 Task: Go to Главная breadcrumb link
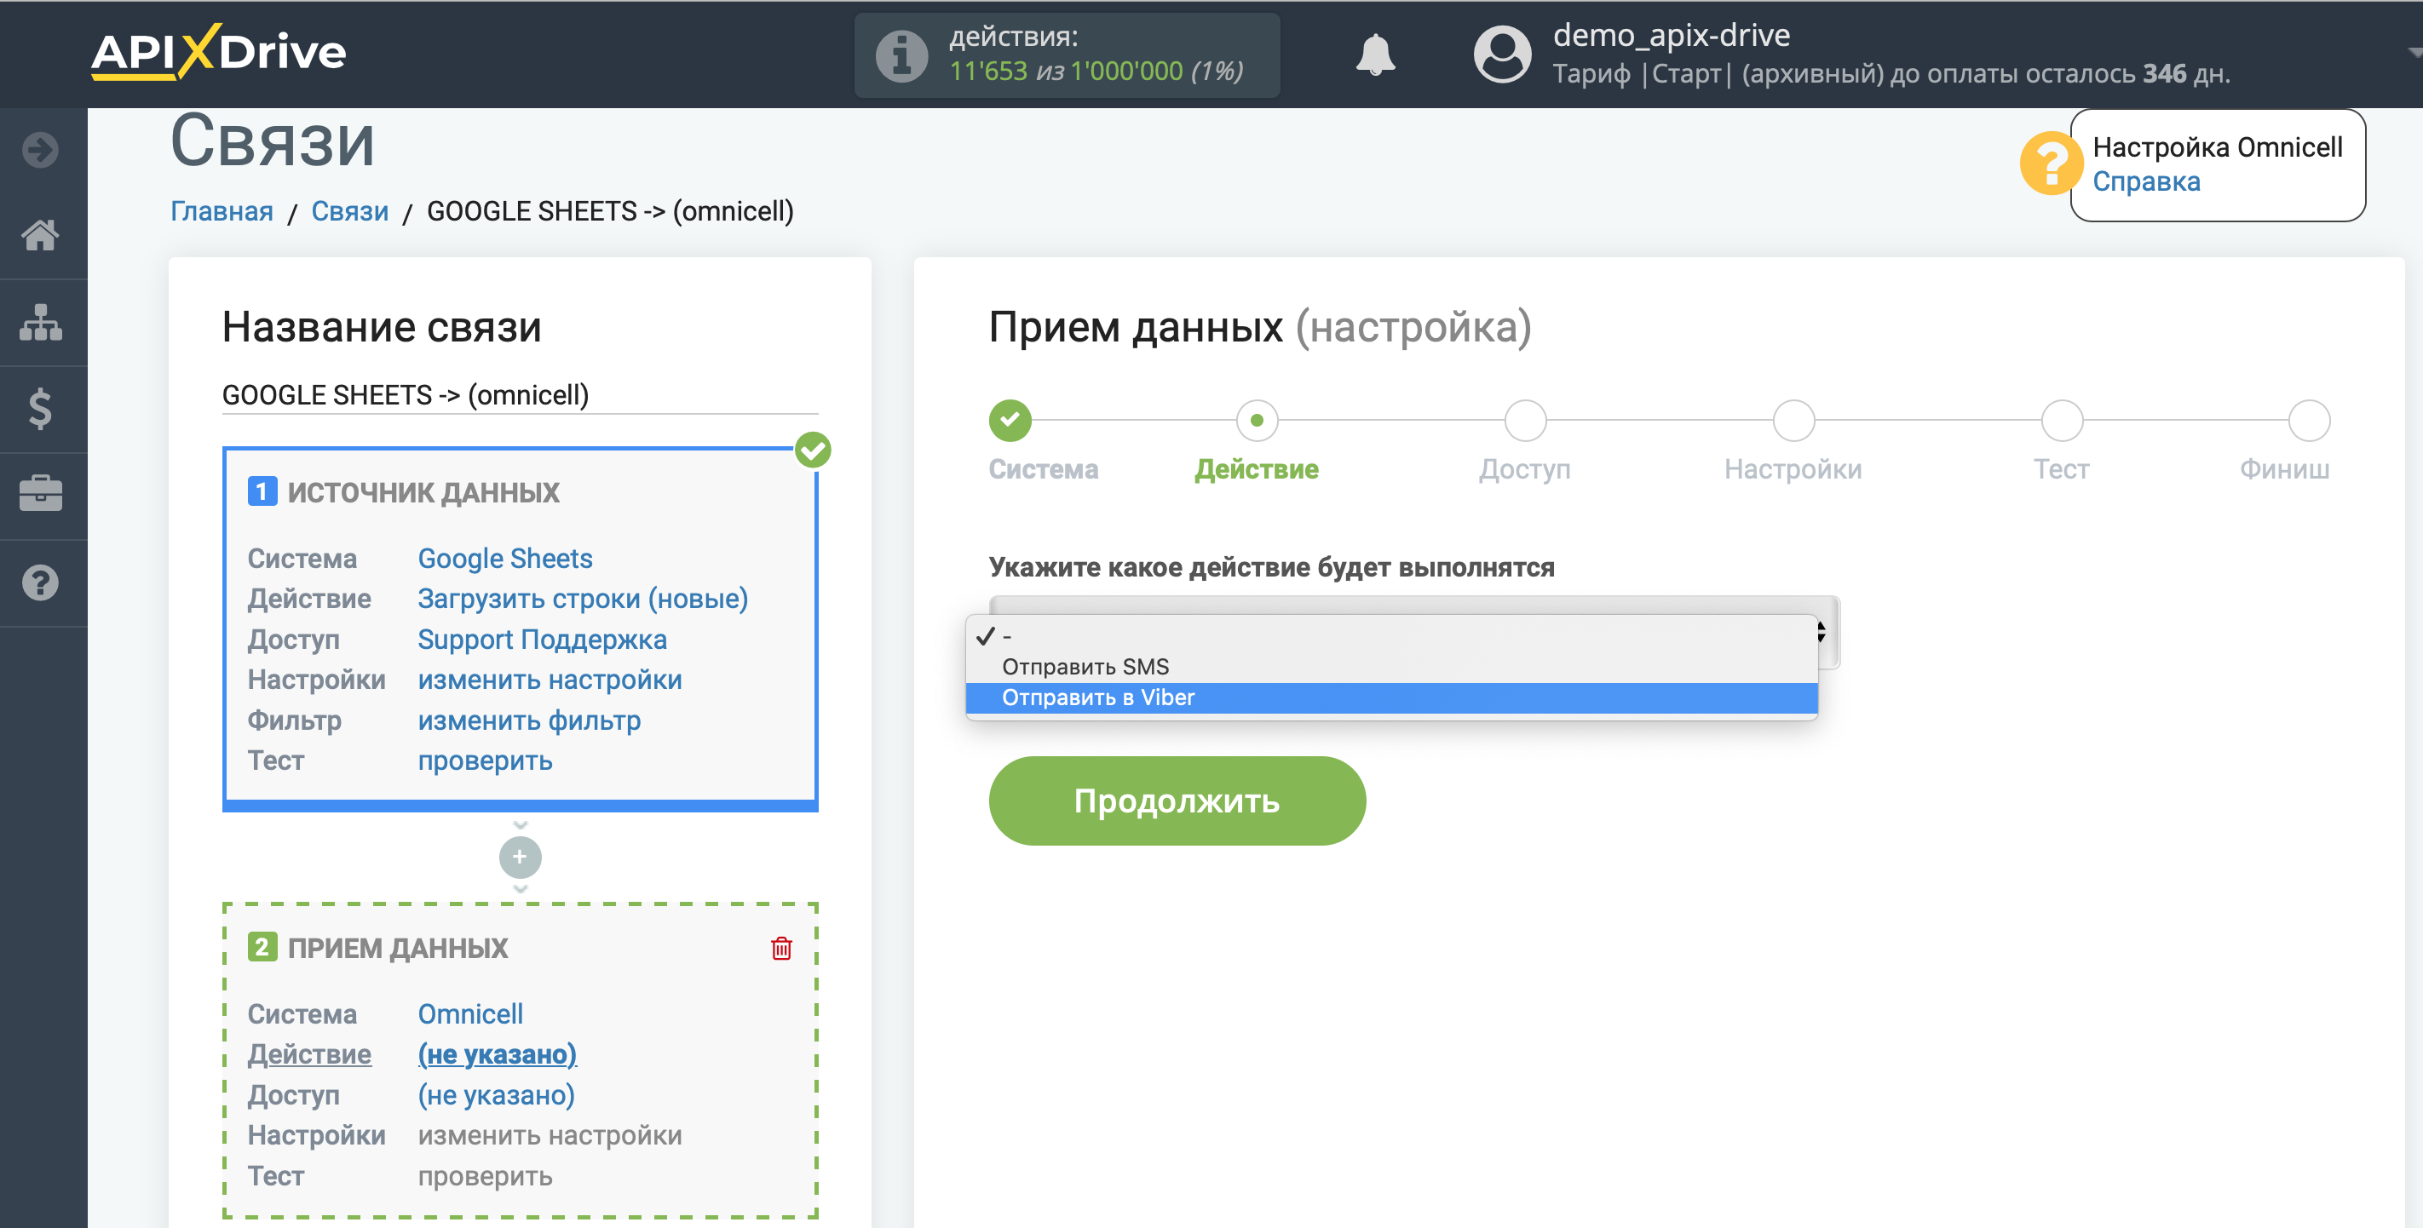(x=222, y=210)
